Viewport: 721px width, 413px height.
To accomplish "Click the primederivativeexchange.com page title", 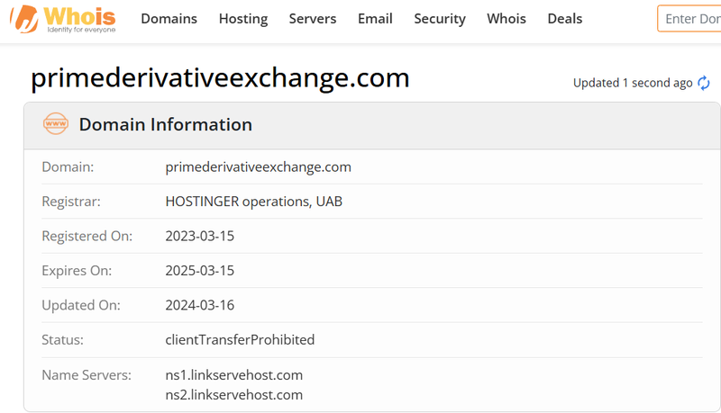I will (220, 78).
